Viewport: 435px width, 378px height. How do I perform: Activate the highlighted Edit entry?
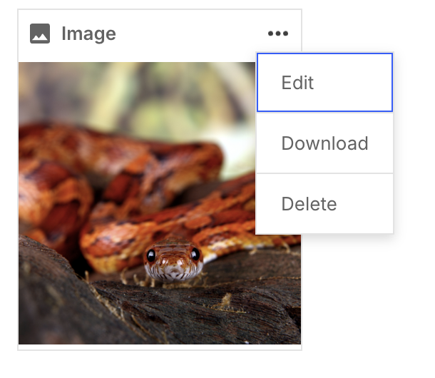(x=324, y=83)
